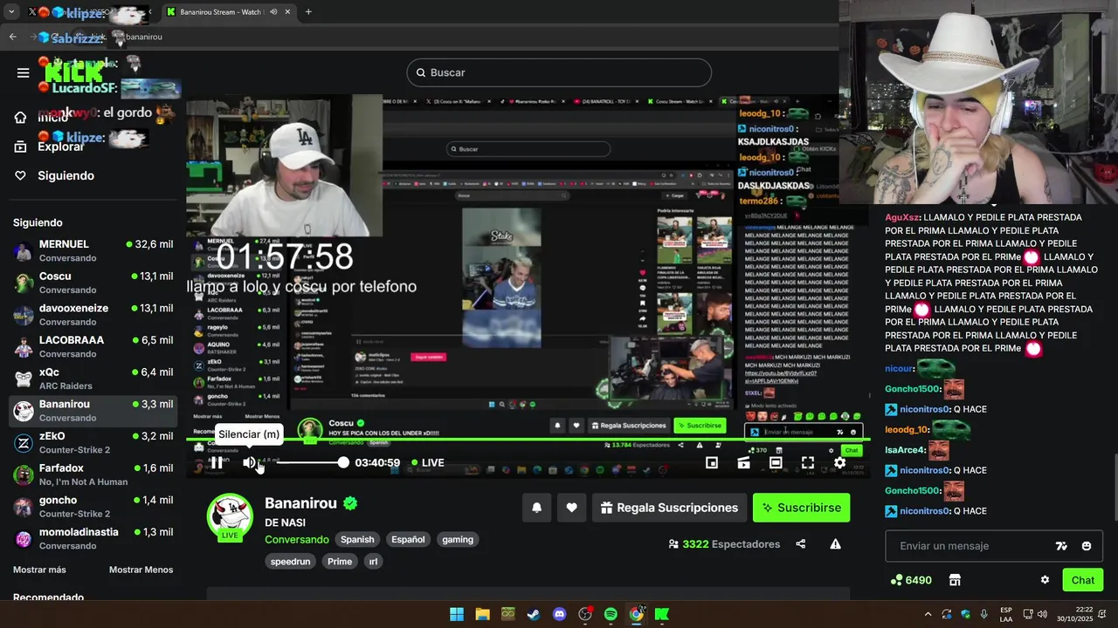The image size is (1118, 628).
Task: Adjust the player volume slider knob
Action: 343,462
